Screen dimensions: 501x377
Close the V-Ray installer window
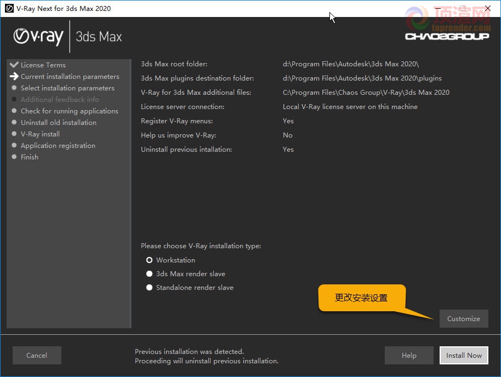(x=488, y=8)
